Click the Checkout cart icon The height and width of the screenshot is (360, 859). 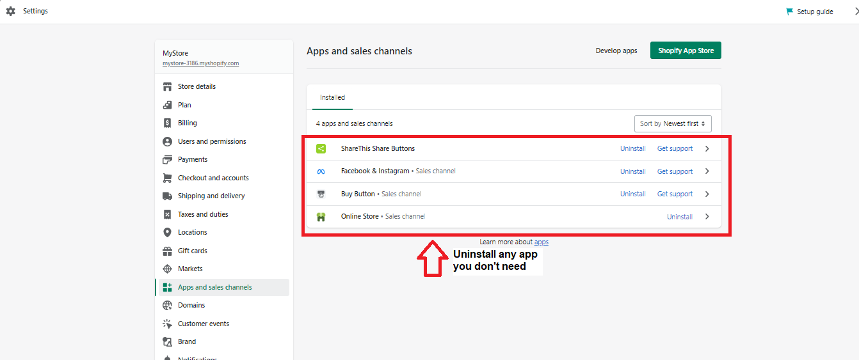point(167,178)
